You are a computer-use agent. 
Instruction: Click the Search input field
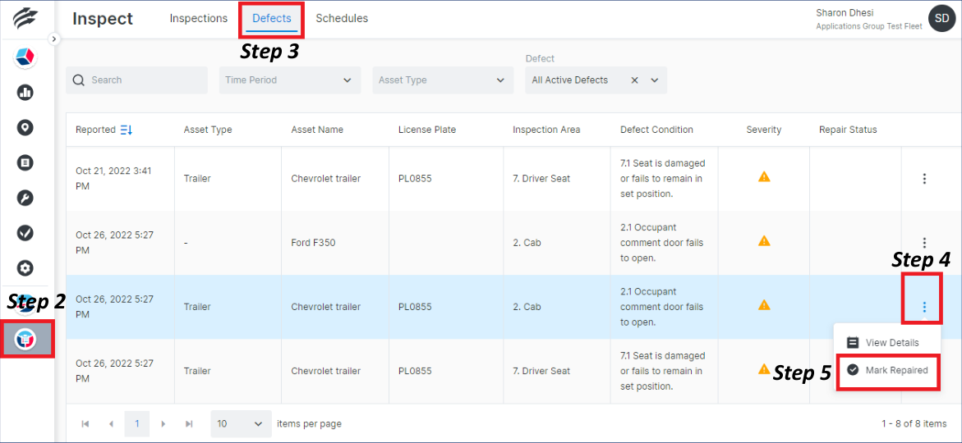137,80
